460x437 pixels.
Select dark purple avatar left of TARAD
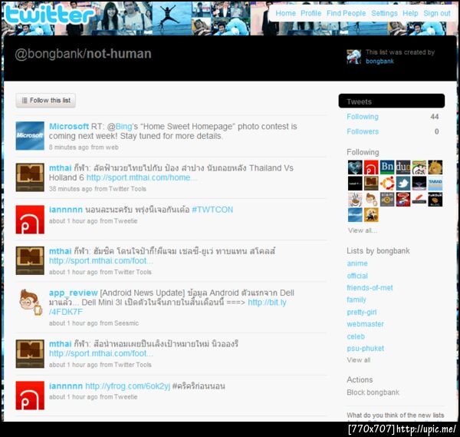[419, 184]
